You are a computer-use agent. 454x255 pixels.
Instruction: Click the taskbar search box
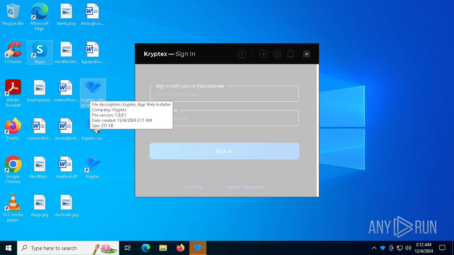point(68,248)
